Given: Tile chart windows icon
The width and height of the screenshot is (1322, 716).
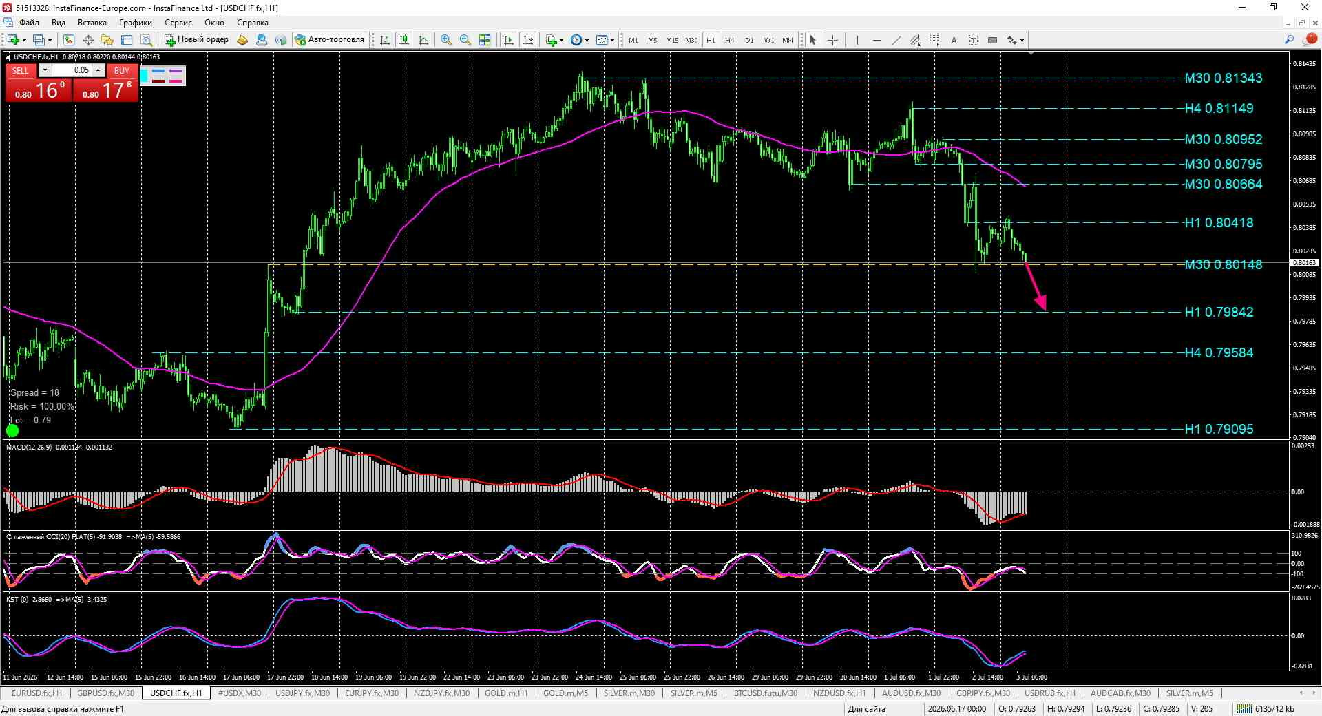Looking at the screenshot, I should tap(485, 40).
